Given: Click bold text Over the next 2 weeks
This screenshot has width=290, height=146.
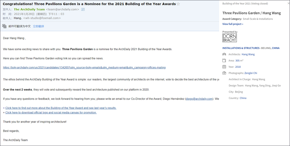Looking at the screenshot, I should 17,90.
